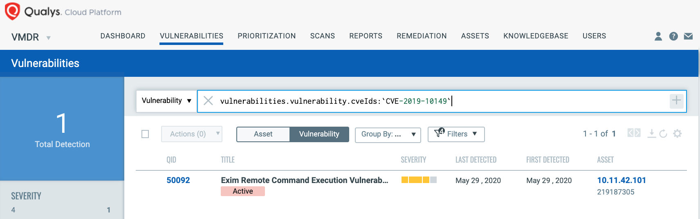Open the table settings gear icon
700x219 pixels.
click(678, 134)
